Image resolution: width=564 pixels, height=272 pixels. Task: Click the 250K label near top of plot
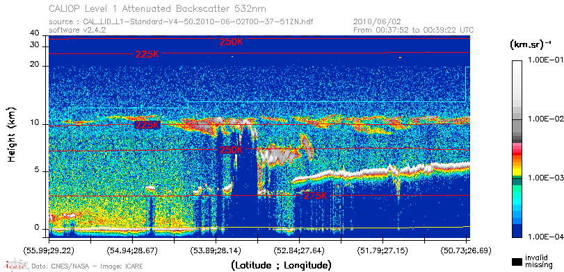click(231, 42)
